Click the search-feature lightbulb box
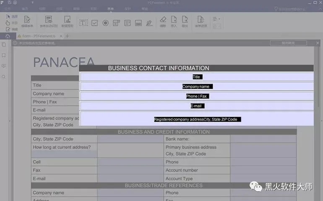Image resolution: width=323 pixels, height=201 pixels. click(290, 9)
